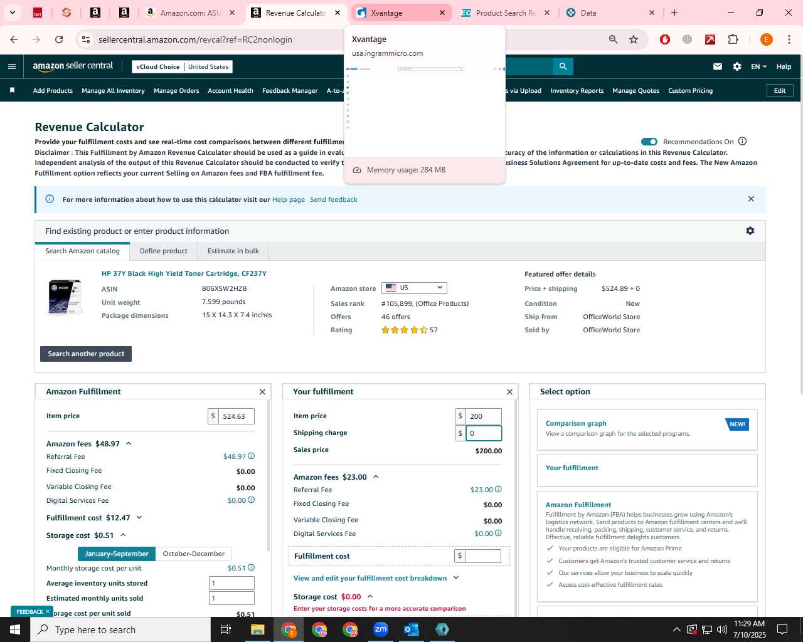Open the Seller Central hamburger menu
The image size is (803, 642).
click(x=12, y=66)
